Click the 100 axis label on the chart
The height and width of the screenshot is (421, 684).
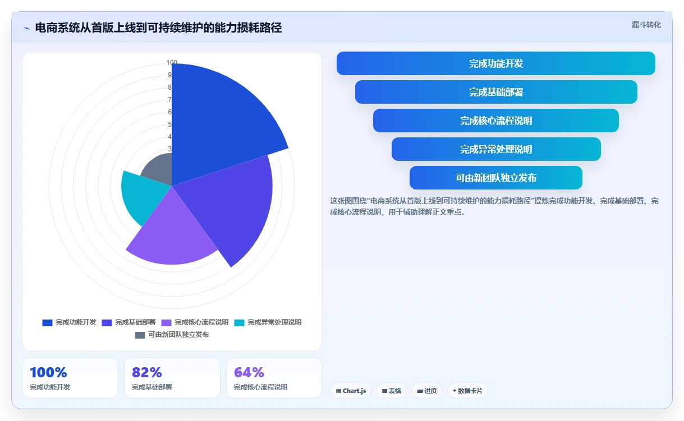(172, 63)
